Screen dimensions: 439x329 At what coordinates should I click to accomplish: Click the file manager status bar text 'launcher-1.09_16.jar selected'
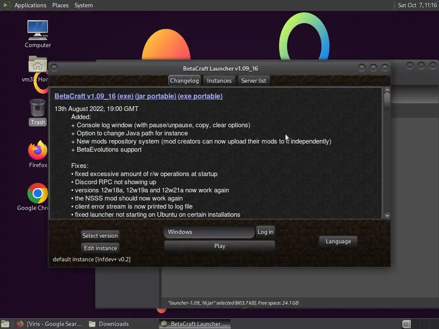point(233,303)
